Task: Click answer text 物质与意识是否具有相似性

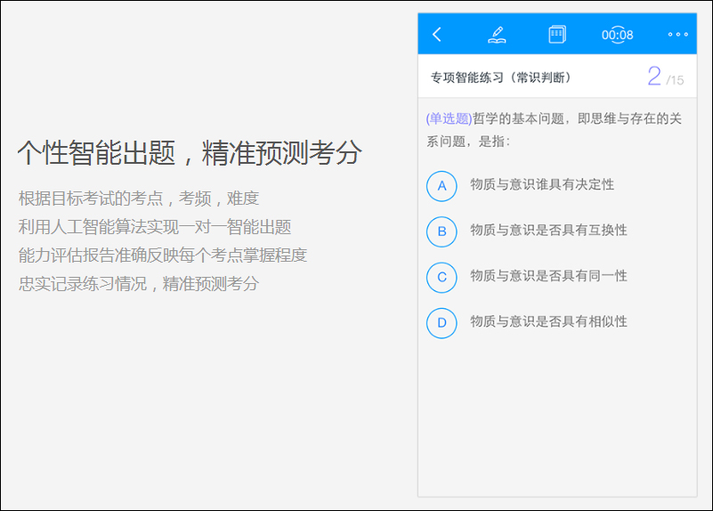Action: (x=548, y=321)
